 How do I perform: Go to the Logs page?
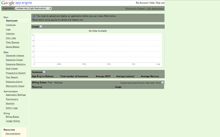tap(8, 29)
